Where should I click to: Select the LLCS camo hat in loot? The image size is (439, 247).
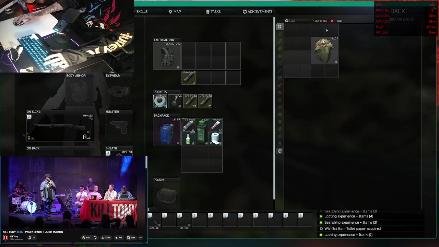324,50
